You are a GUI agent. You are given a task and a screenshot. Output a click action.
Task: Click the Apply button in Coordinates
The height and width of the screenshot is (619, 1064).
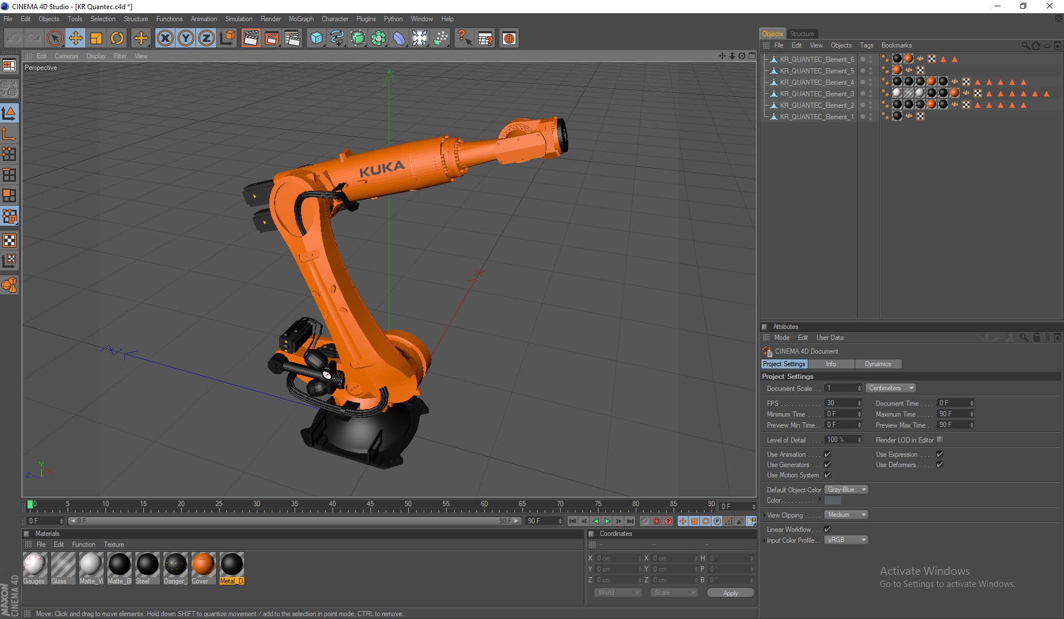[730, 593]
